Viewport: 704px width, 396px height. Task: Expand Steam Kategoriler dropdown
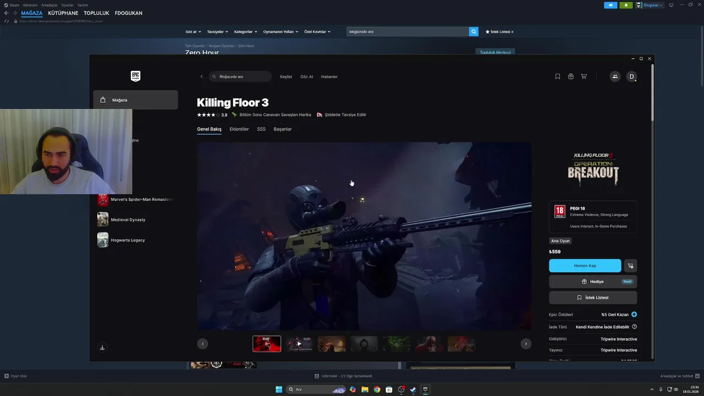point(246,32)
